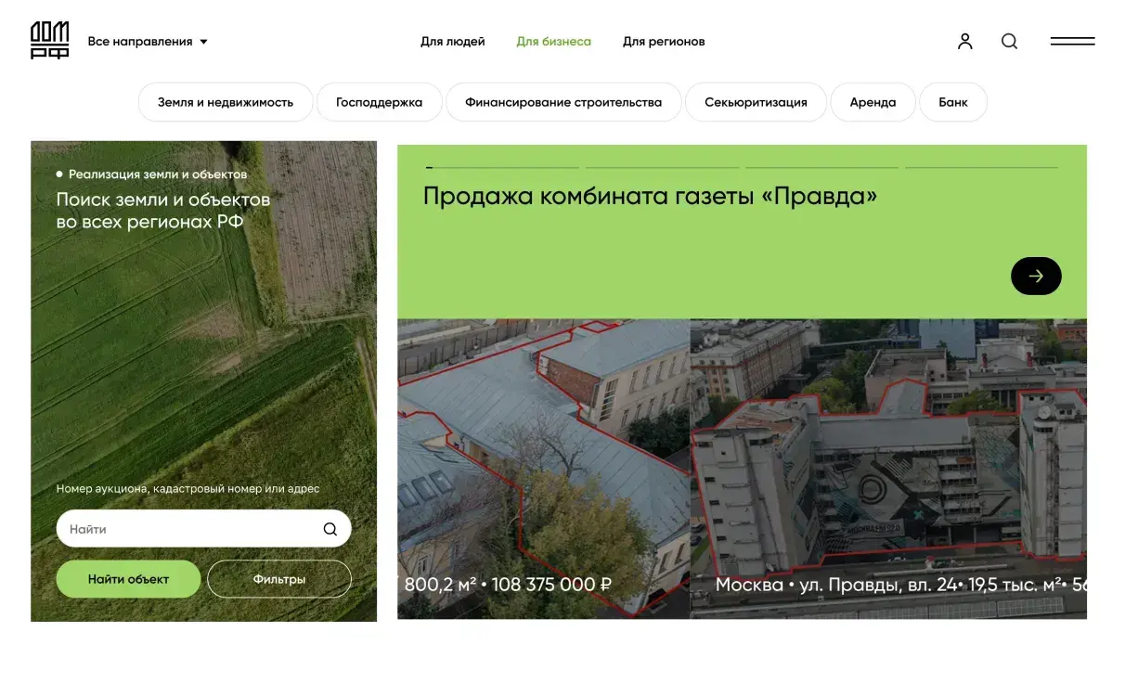The height and width of the screenshot is (683, 1125).
Task: Select the fourth slide progress indicator
Action: pos(982,167)
